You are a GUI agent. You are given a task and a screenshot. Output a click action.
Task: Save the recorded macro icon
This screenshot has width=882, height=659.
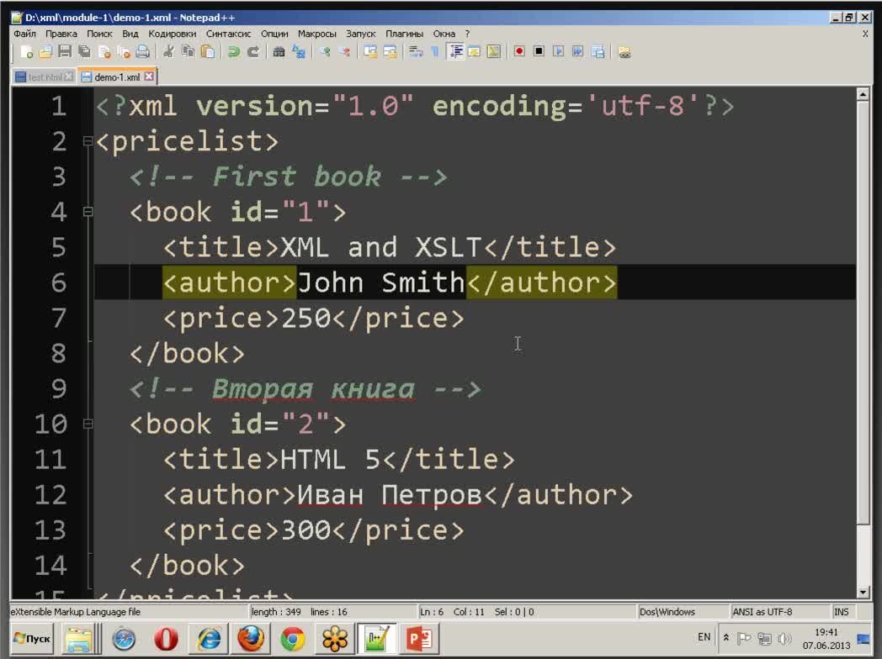pyautogui.click(x=598, y=51)
